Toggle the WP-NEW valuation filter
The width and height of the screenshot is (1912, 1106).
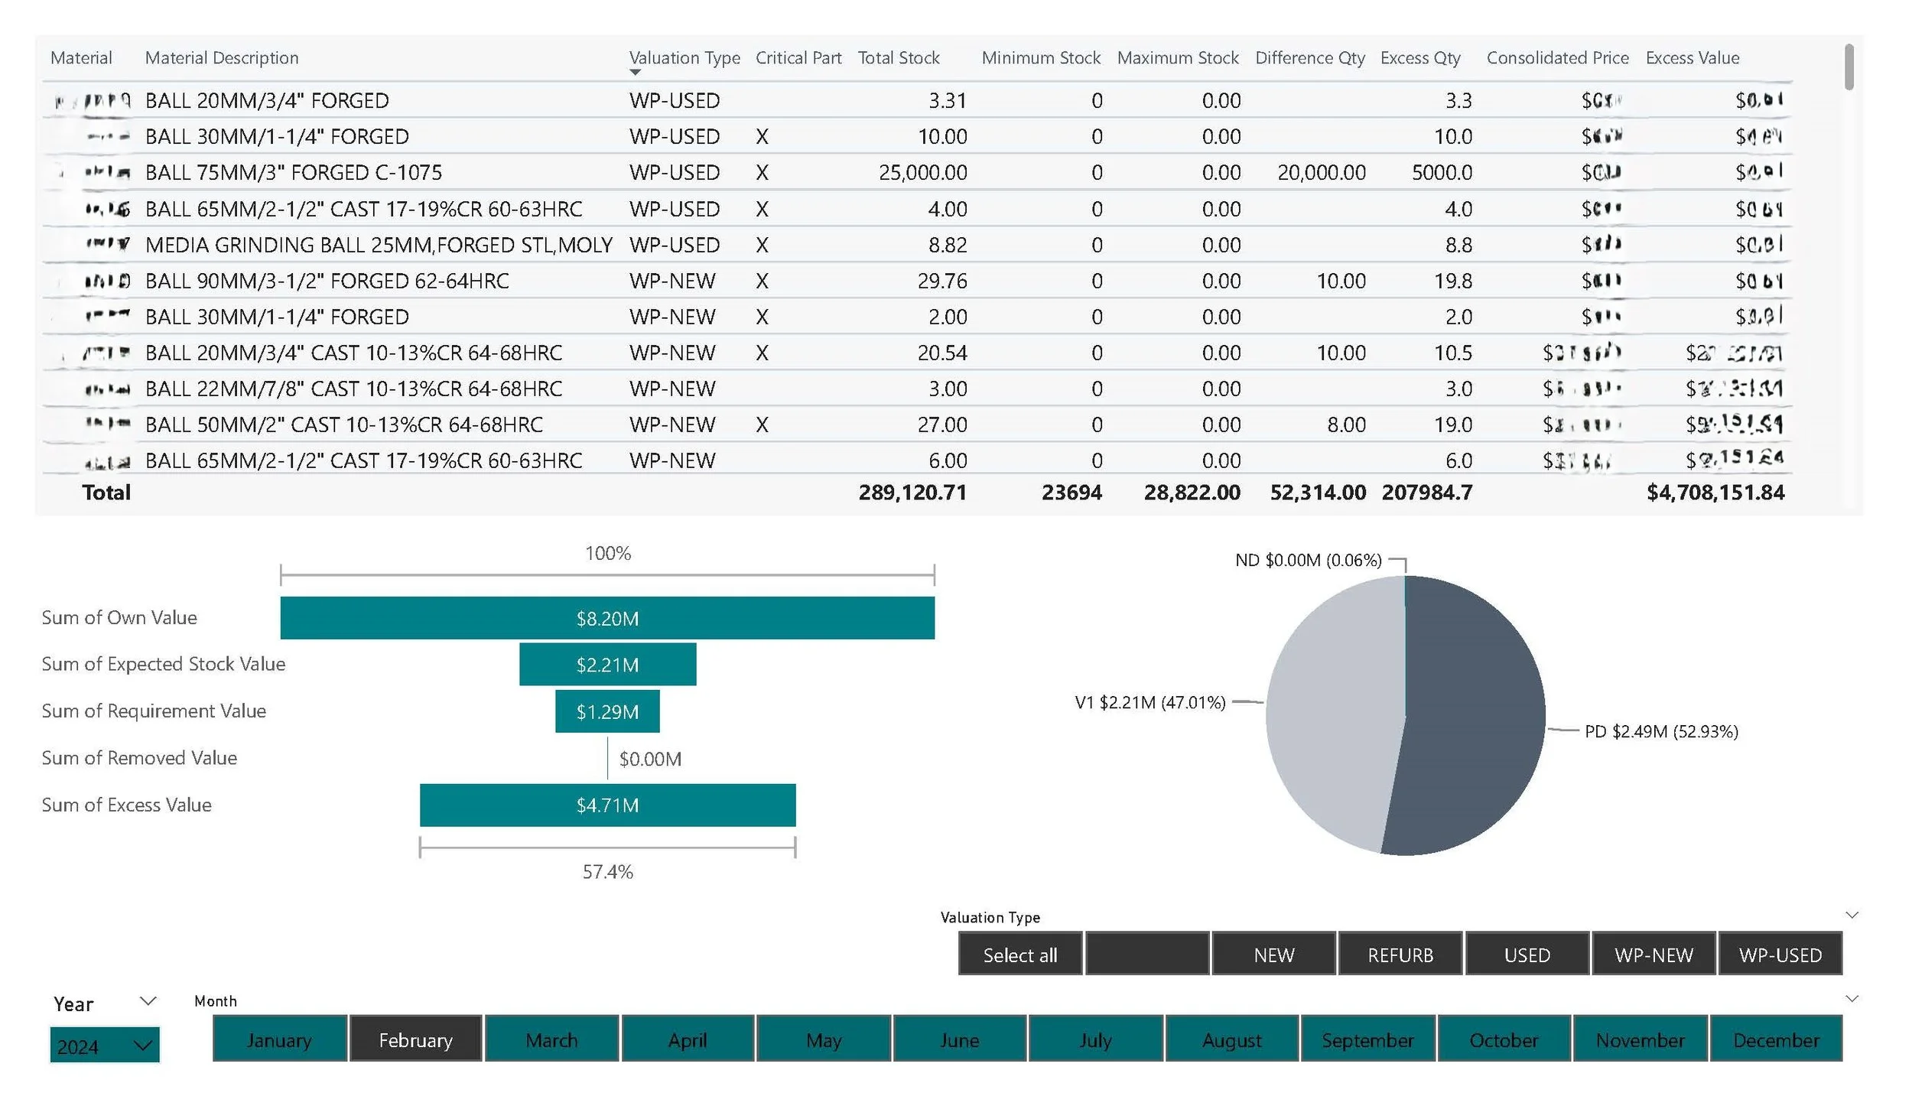pyautogui.click(x=1653, y=955)
